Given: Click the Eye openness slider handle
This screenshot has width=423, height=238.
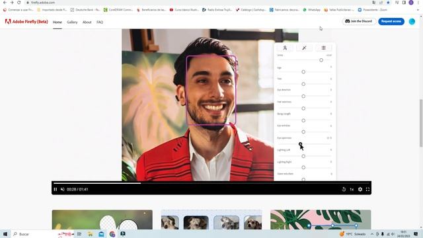Looking at the screenshot, I should [300, 144].
